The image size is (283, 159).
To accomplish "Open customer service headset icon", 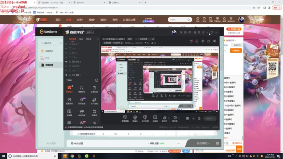I will point(181,33).
